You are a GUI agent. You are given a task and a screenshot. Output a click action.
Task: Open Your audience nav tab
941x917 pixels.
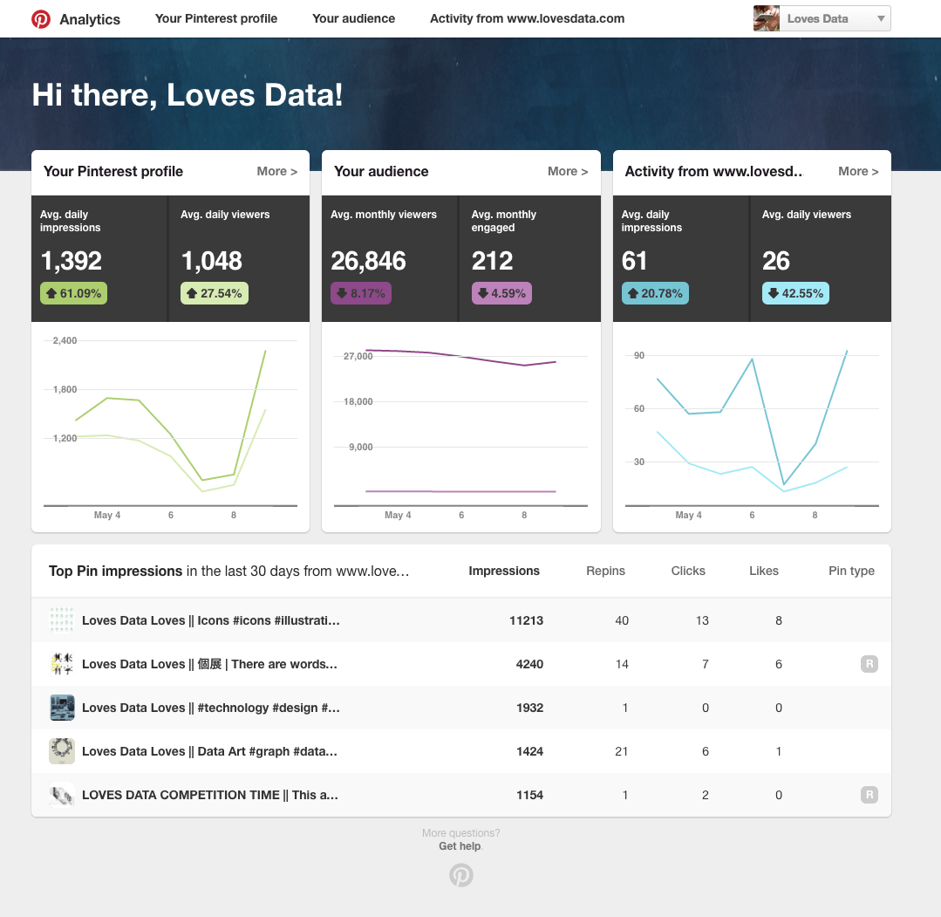tap(353, 18)
